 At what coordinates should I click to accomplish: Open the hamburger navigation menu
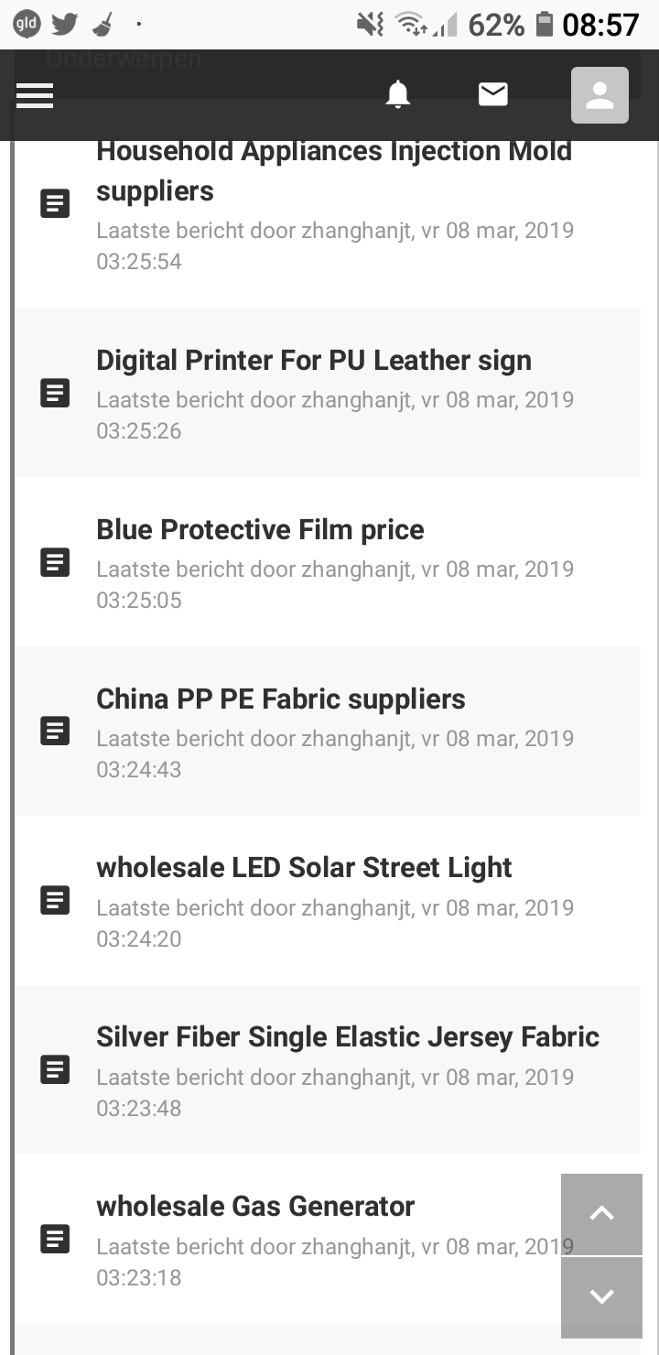(x=35, y=95)
